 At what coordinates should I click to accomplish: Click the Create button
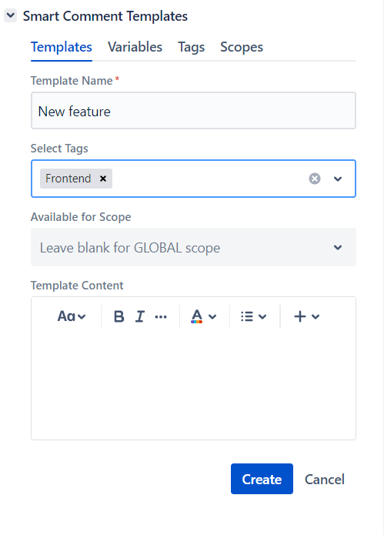click(x=262, y=479)
